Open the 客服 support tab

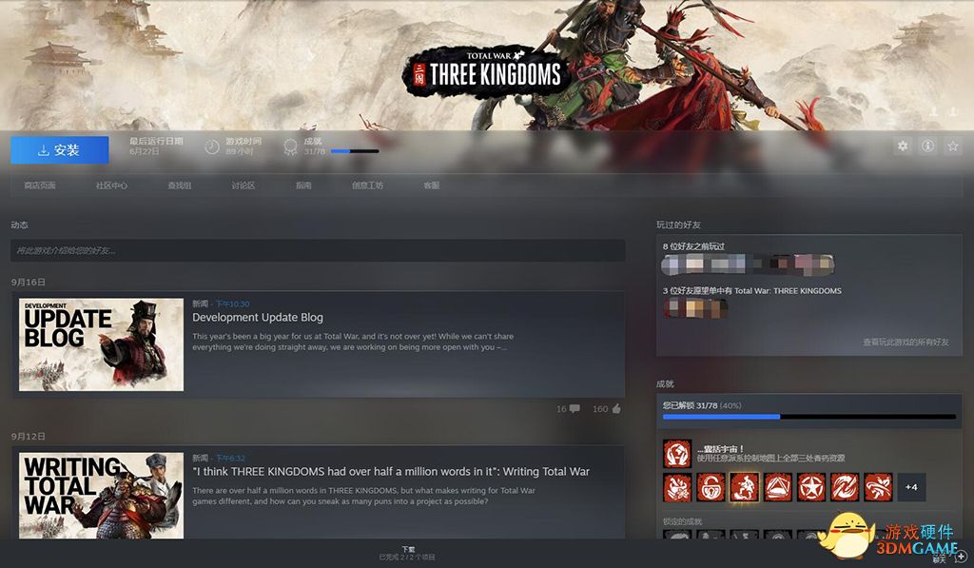click(x=431, y=186)
